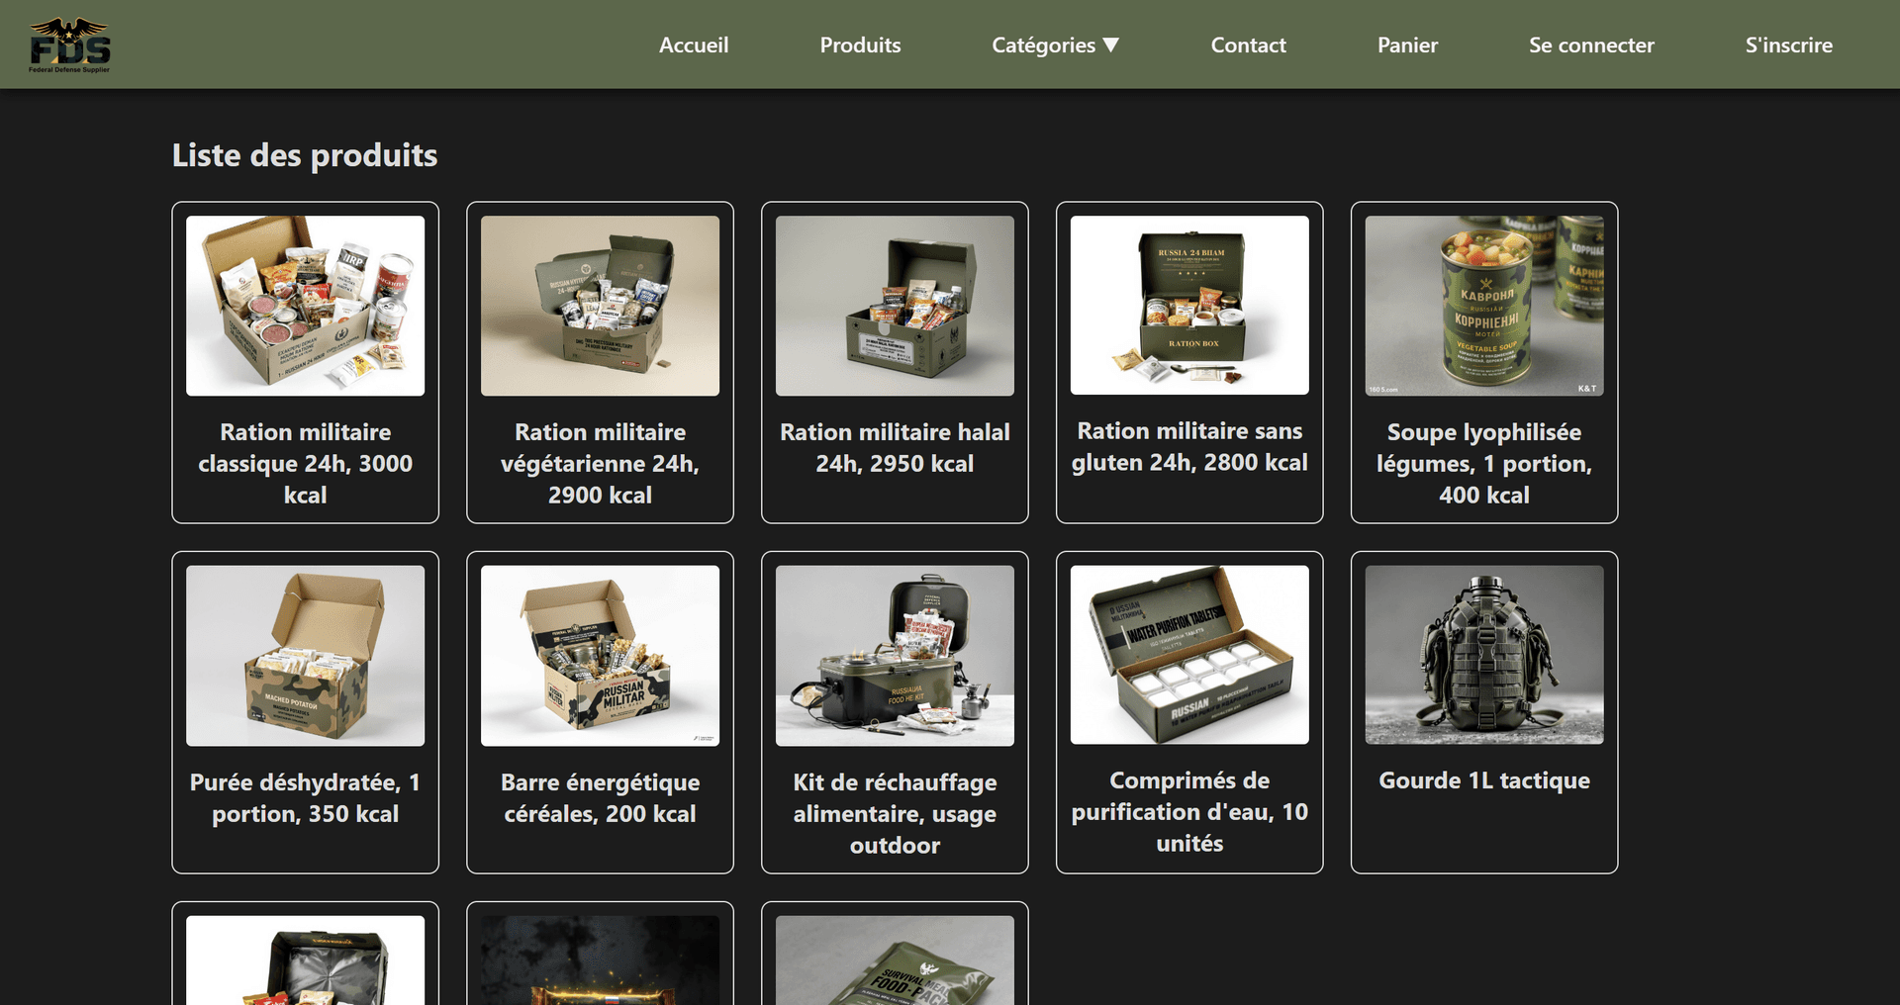Screen dimensions: 1900x1005
Task: Open the S'inscrire registration link
Action: click(x=1788, y=45)
